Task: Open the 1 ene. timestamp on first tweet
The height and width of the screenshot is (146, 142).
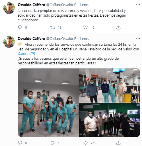Action: 84,5
